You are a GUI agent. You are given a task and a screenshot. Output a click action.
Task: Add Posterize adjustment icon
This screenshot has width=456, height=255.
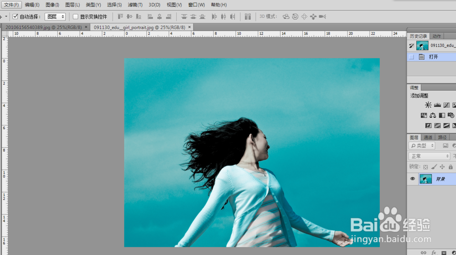click(x=437, y=125)
